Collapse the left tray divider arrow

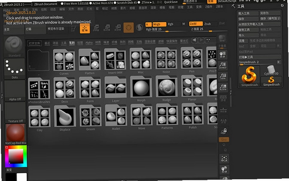coord(2,96)
